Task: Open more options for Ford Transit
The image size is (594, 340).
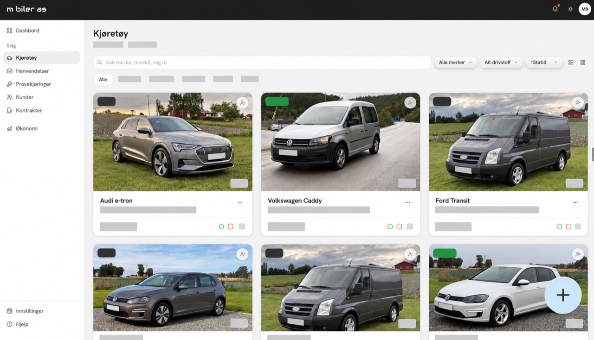Action: click(x=575, y=202)
